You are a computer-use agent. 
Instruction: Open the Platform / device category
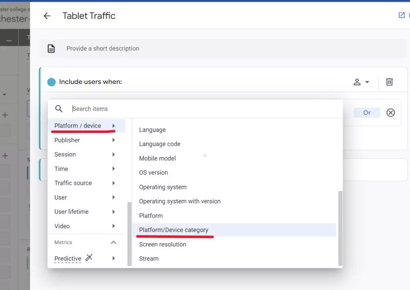85,126
